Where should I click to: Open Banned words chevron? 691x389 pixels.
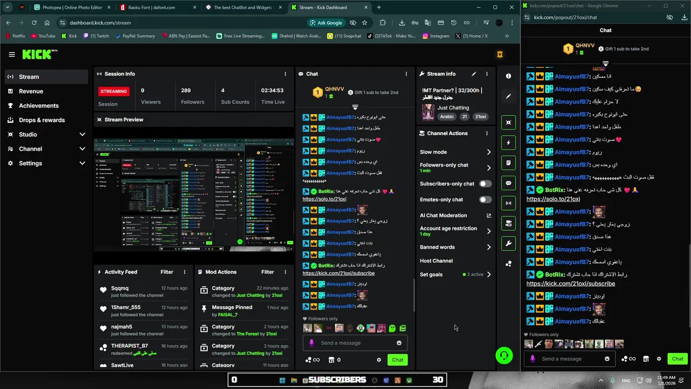489,247
